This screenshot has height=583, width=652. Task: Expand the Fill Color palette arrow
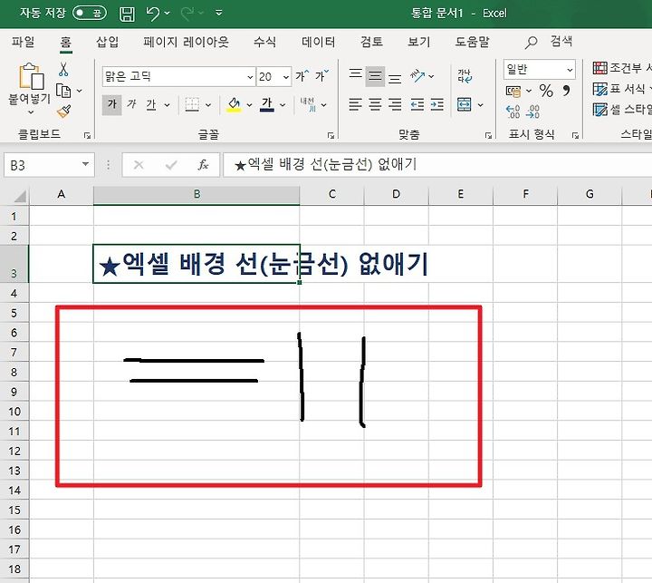point(249,105)
